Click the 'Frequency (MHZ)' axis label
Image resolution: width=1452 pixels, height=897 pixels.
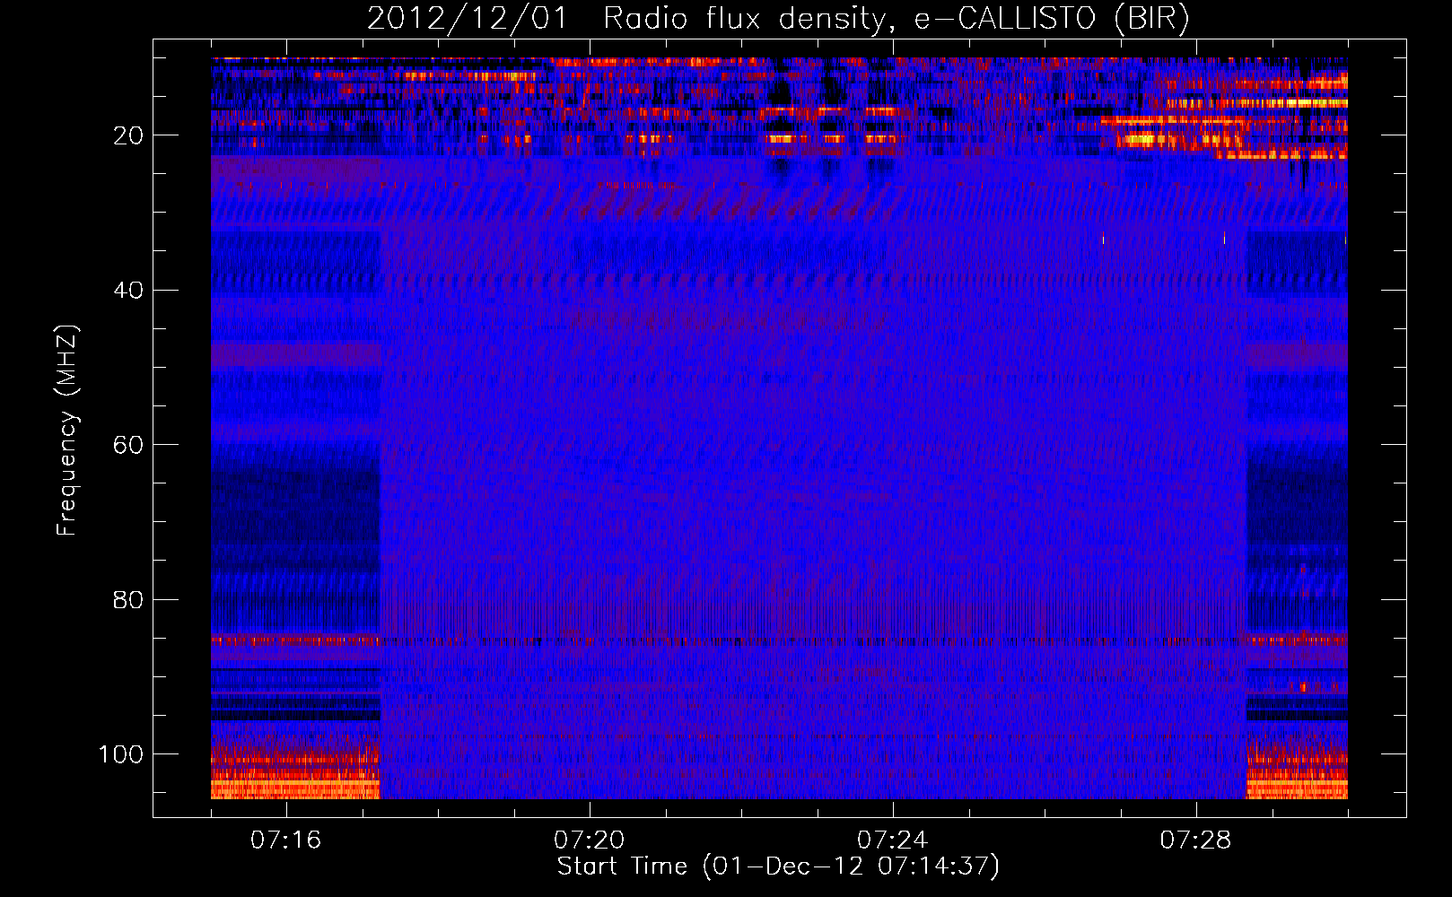click(67, 431)
